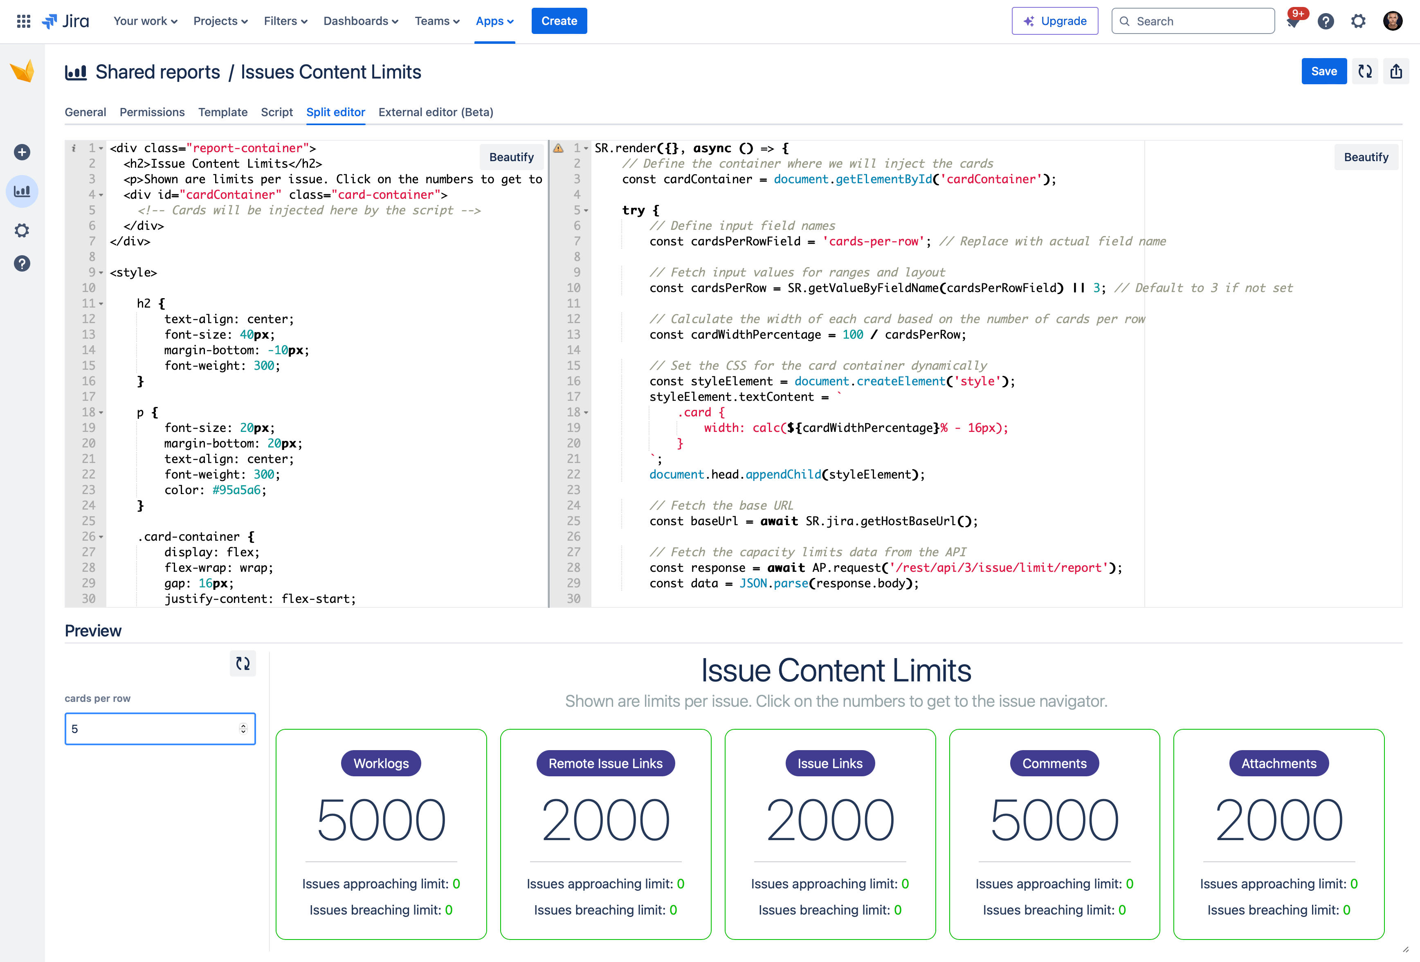
Task: Switch to the Permissions tab
Action: [x=152, y=112]
